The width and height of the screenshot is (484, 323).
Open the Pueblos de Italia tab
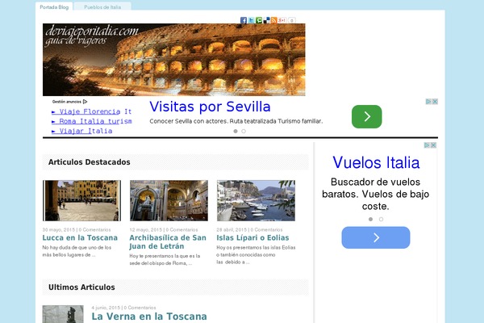102,6
